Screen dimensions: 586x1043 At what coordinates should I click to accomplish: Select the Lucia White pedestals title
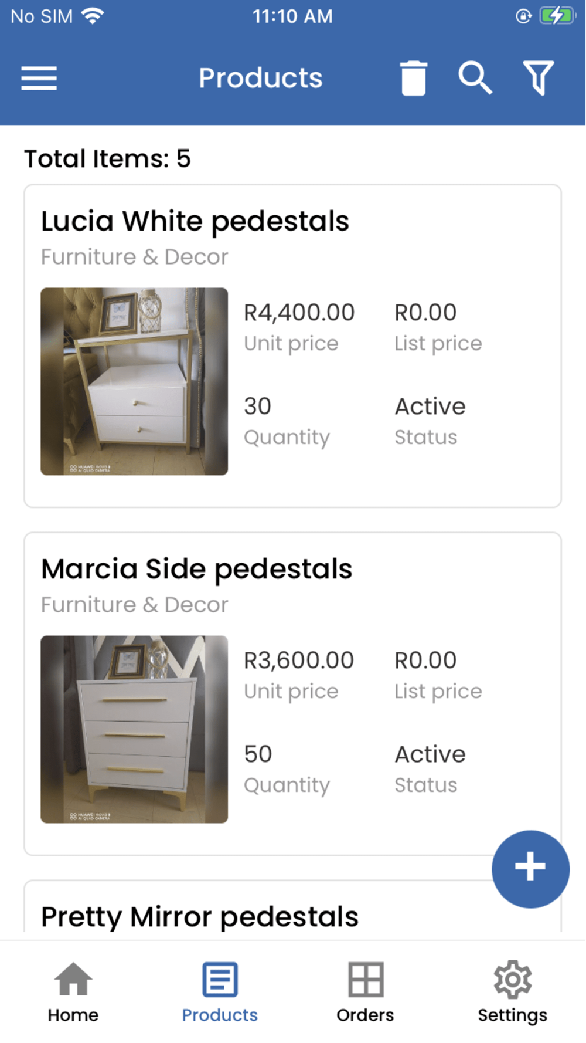(x=195, y=222)
